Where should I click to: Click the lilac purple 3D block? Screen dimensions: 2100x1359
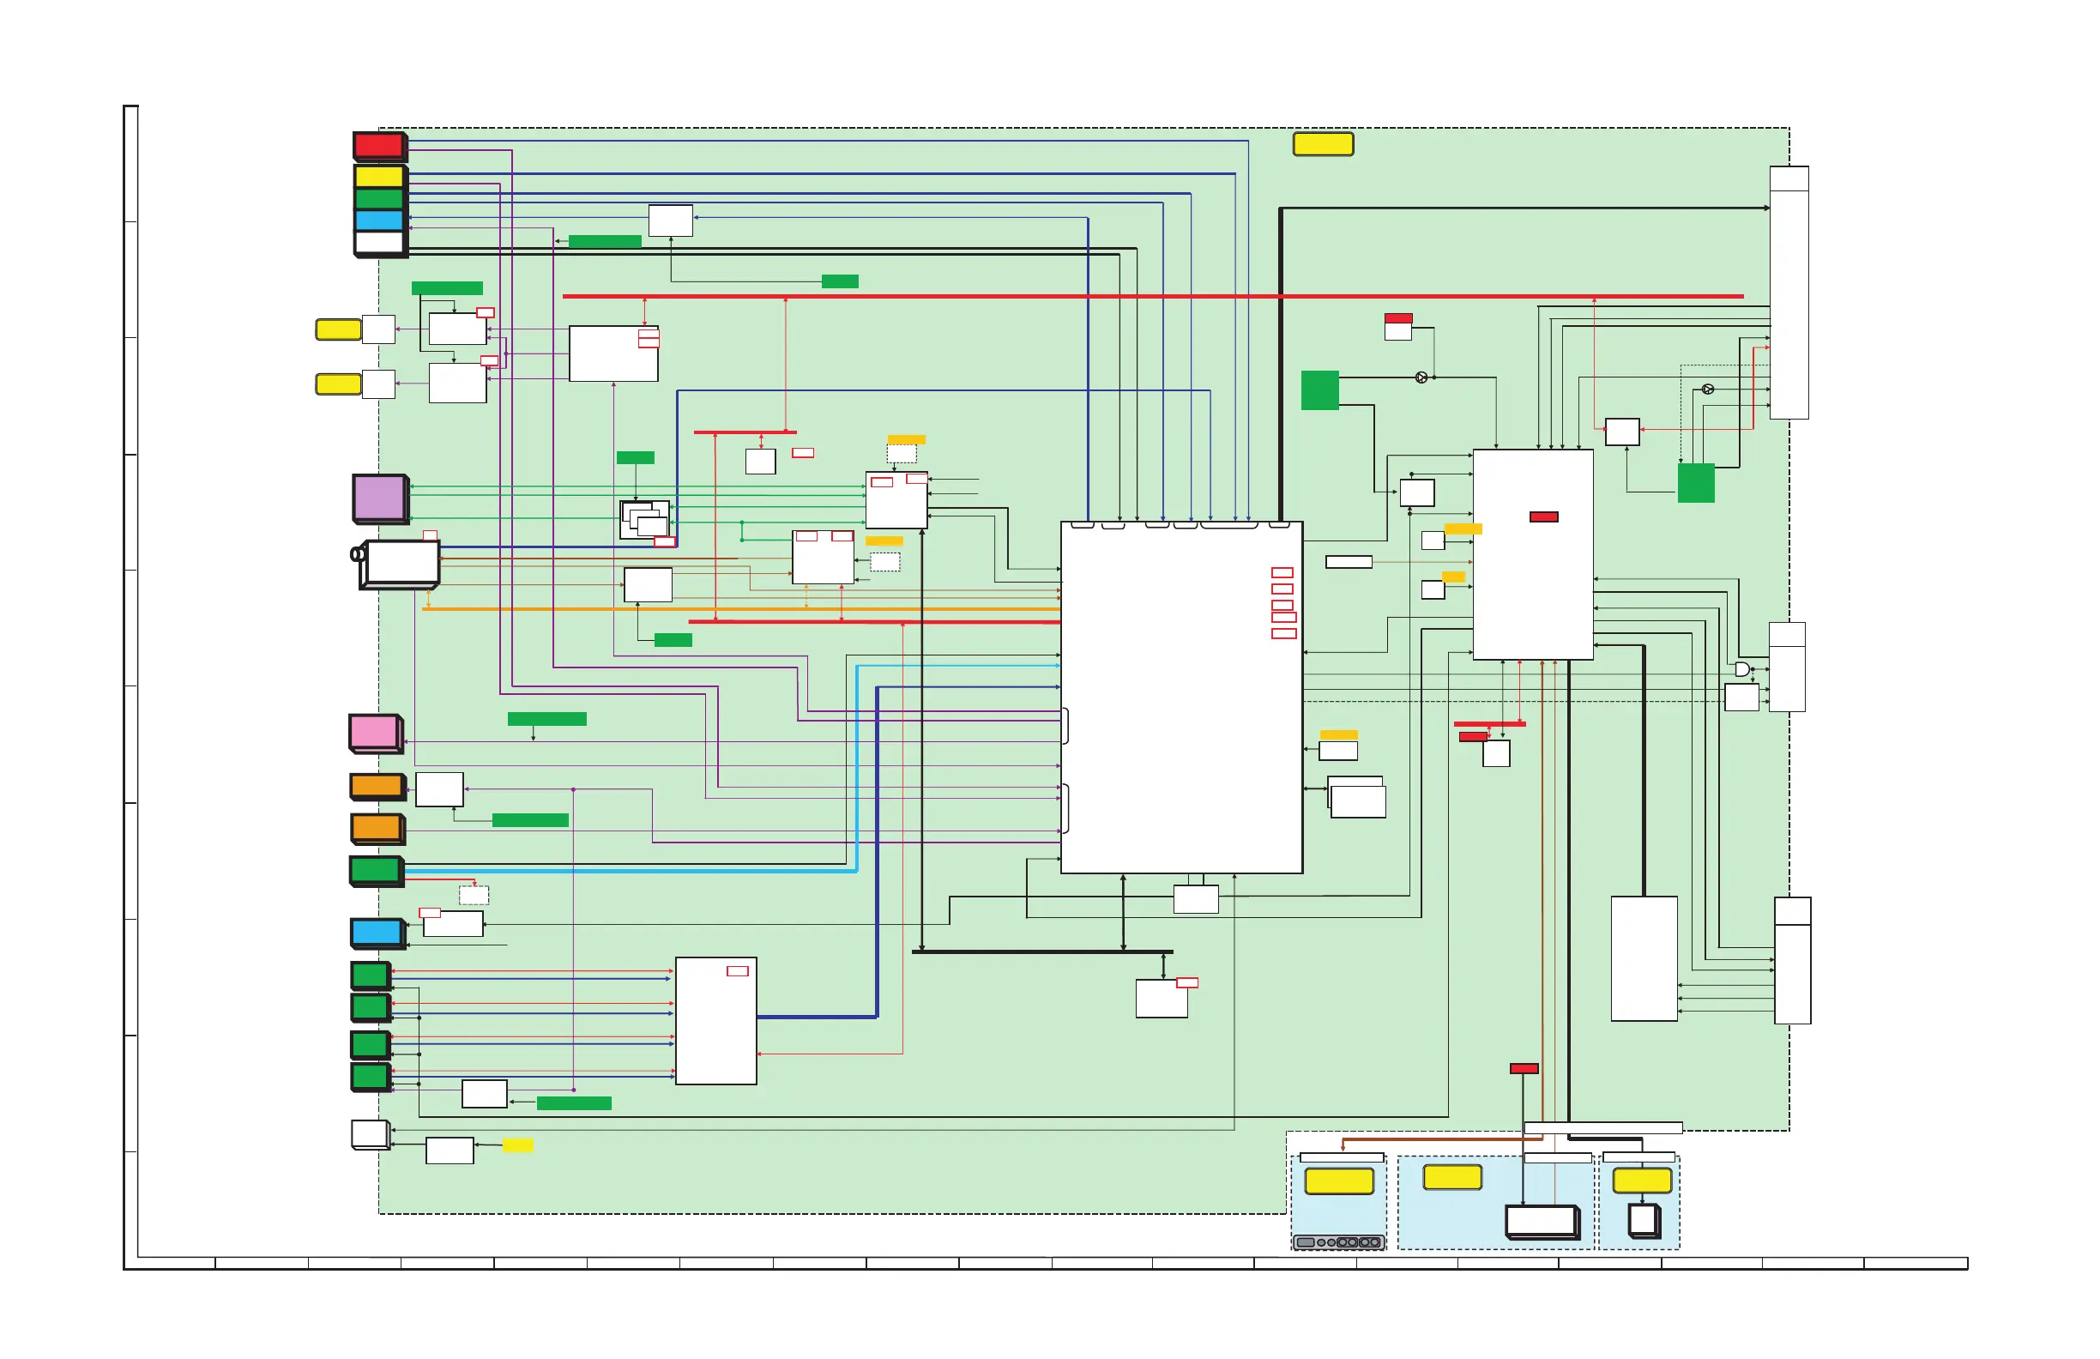[x=381, y=498]
